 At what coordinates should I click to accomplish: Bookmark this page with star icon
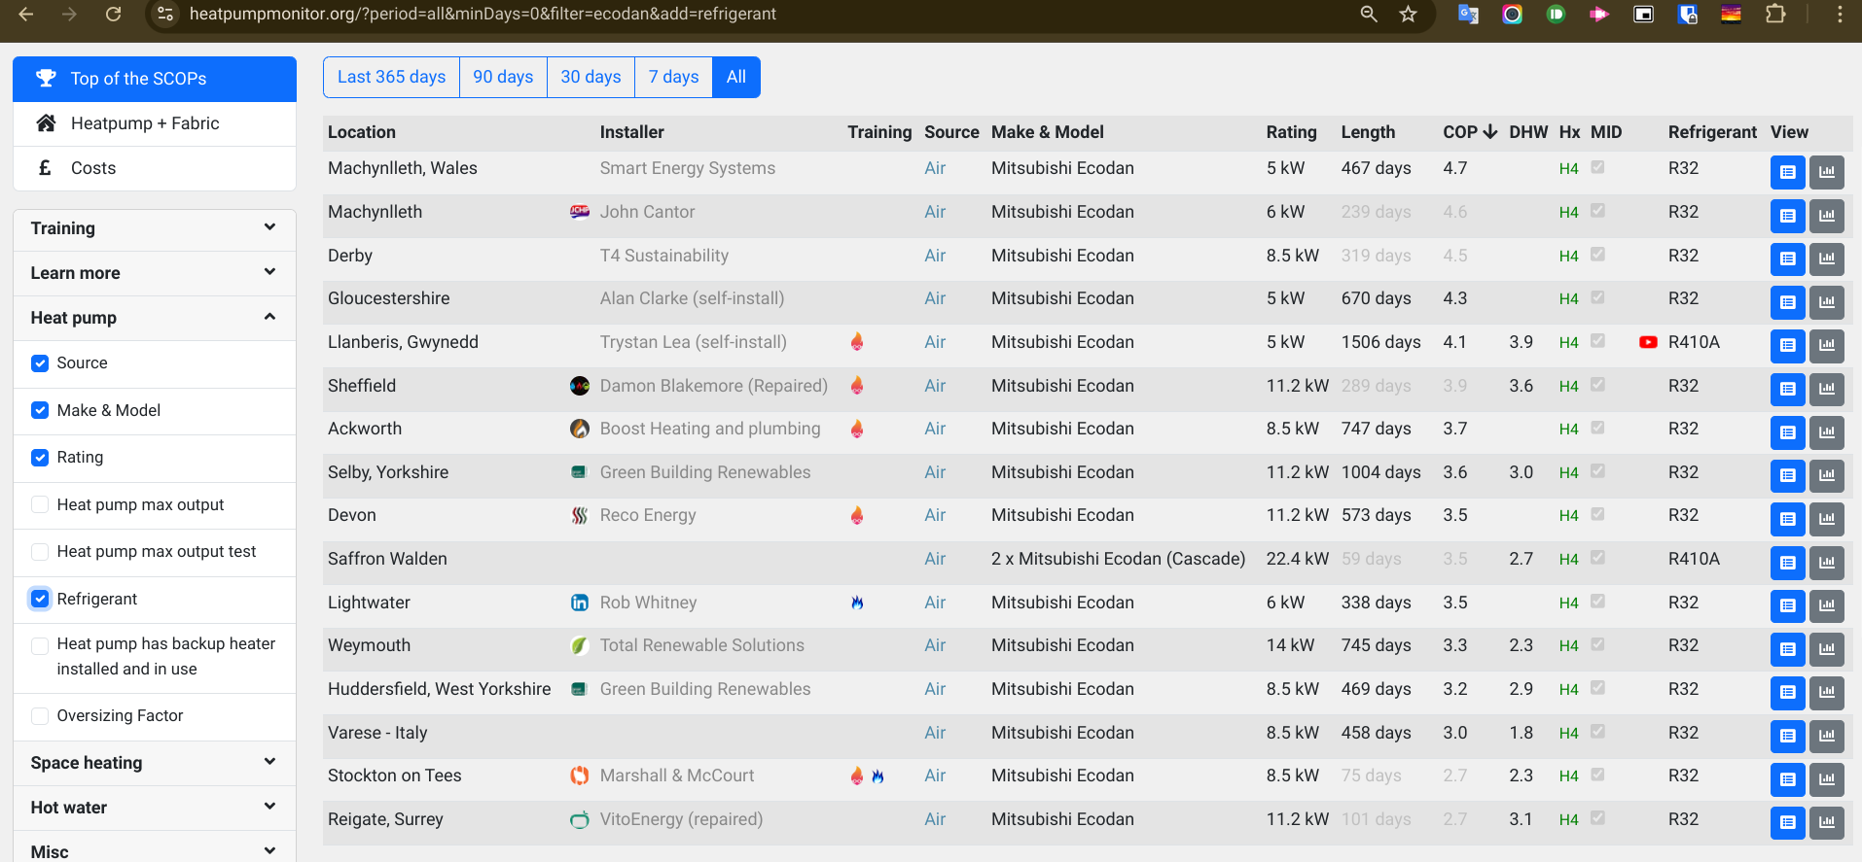pos(1408,14)
